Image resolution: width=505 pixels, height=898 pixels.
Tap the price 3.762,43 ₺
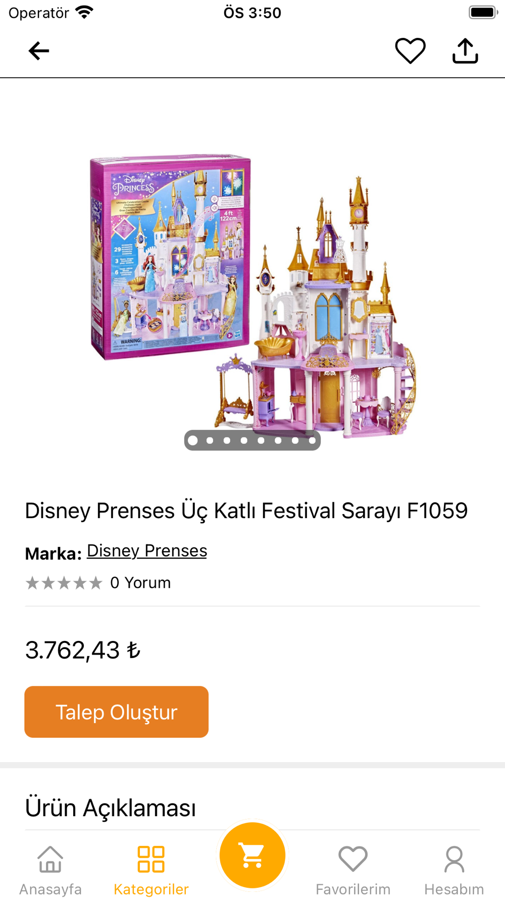point(83,650)
